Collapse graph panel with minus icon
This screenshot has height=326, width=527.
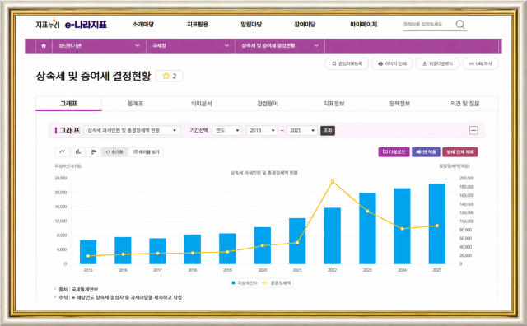[473, 130]
